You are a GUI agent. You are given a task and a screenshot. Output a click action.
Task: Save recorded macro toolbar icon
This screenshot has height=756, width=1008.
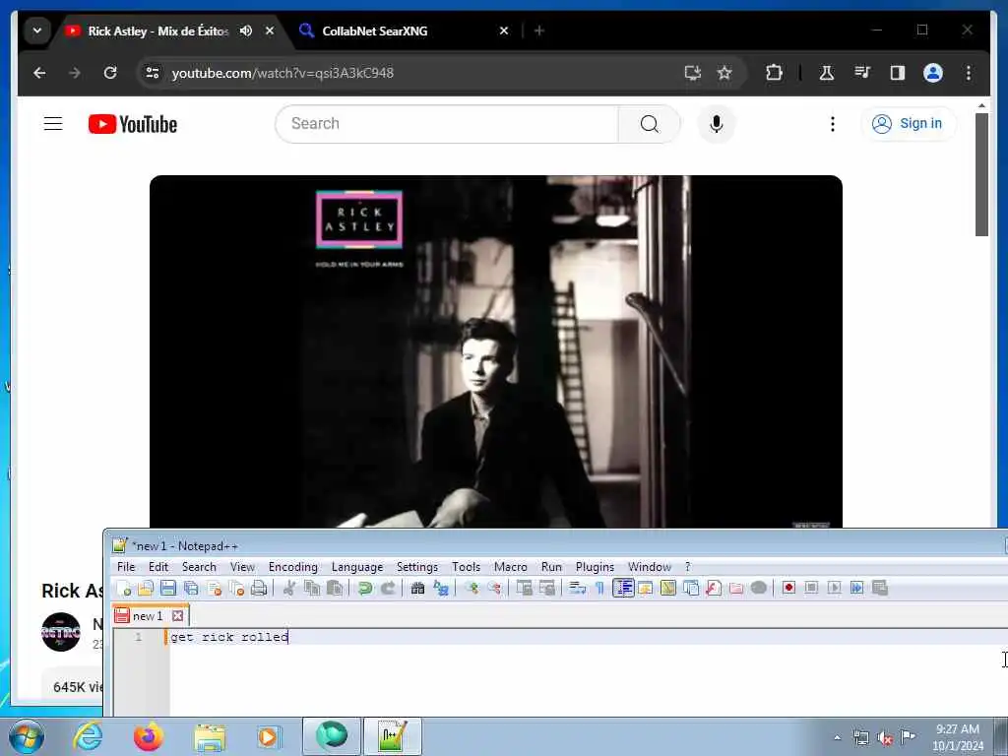[x=879, y=588]
